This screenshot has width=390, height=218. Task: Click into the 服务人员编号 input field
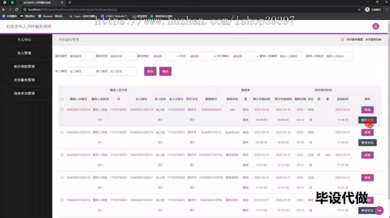(292, 56)
